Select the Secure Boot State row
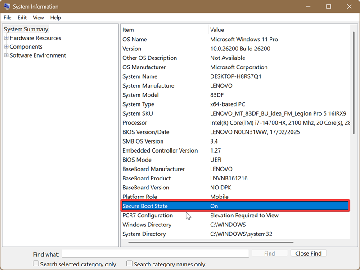 pos(235,206)
